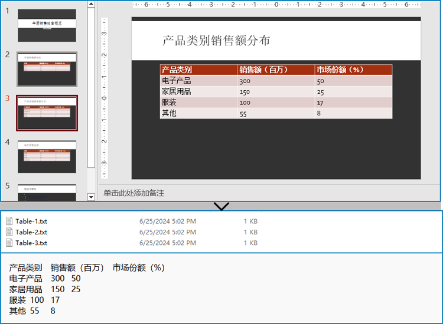Click the slide panel scroll-up arrow
This screenshot has height=324, width=443.
pyautogui.click(x=91, y=4)
